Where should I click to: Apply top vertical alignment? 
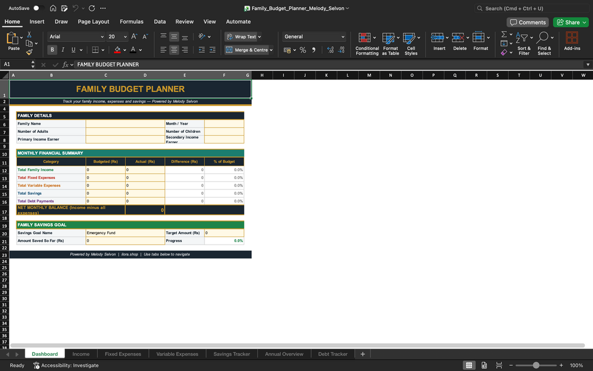(163, 37)
